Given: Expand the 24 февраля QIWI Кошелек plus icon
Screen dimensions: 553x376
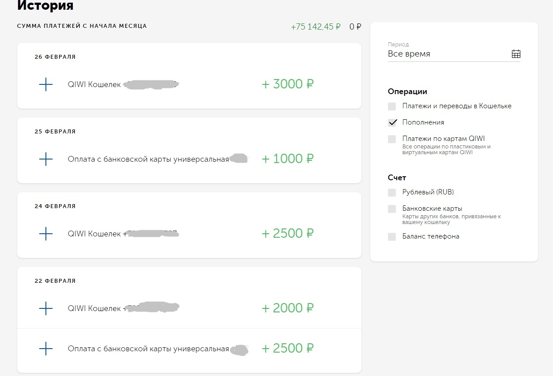Looking at the screenshot, I should pos(46,234).
